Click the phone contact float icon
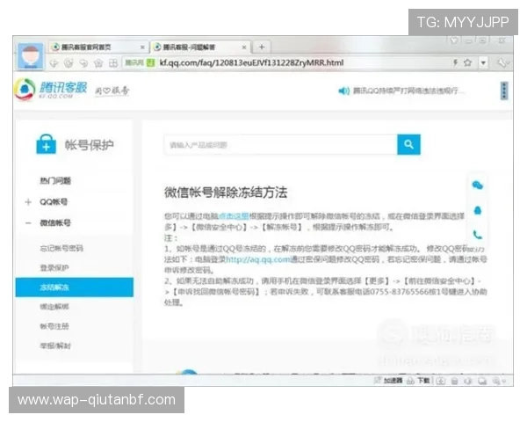Image resolution: width=527 pixels, height=422 pixels. click(478, 235)
